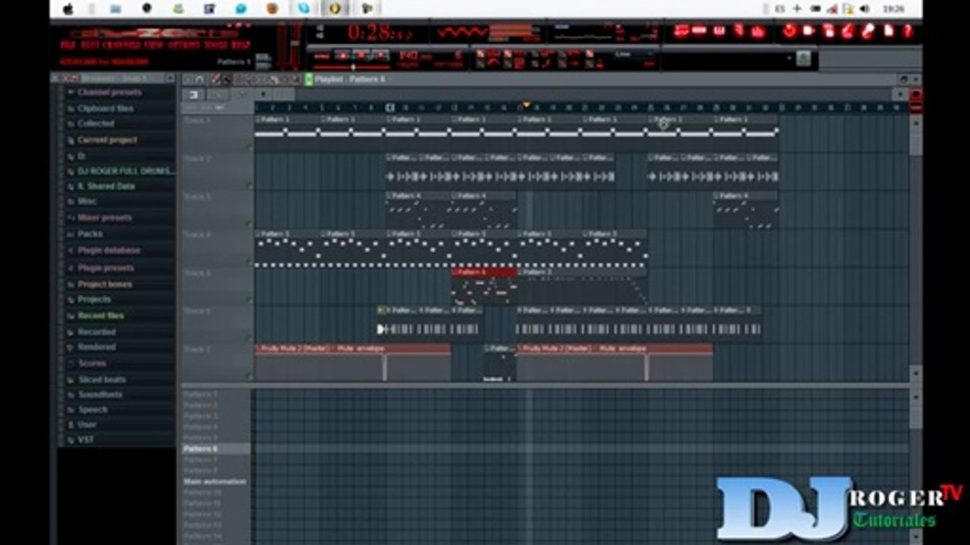Click the play button in transport
The height and width of the screenshot is (545, 970).
tap(343, 55)
